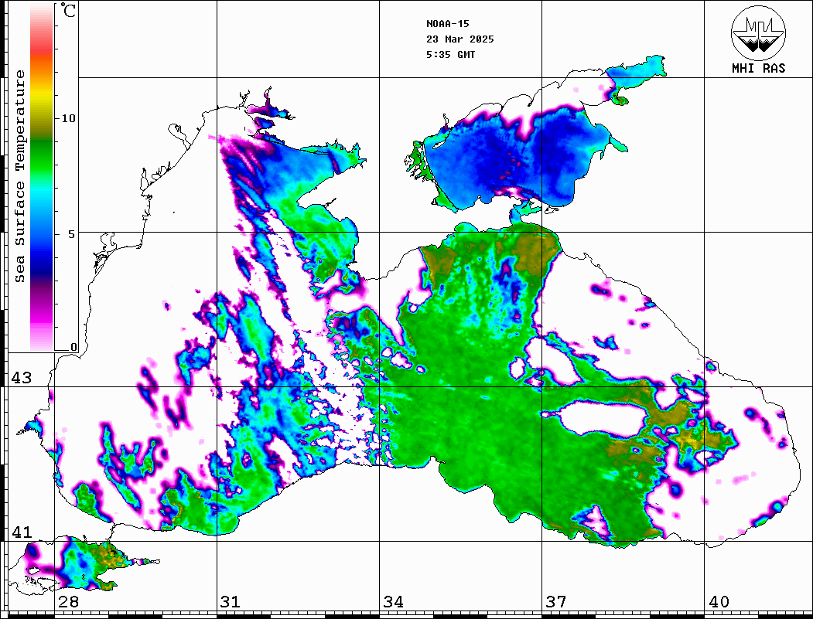The height and width of the screenshot is (619, 813).
Task: Click the latitude 41 axis label
Action: [x=21, y=532]
